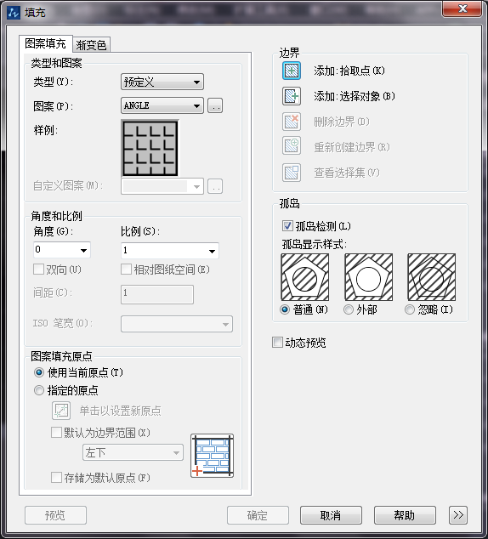The width and height of the screenshot is (488, 539).
Task: Click the ANGLE pattern sample swatch
Action: 150,148
